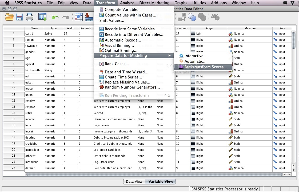
Task: Select the Variable View tab
Action: [161, 182]
